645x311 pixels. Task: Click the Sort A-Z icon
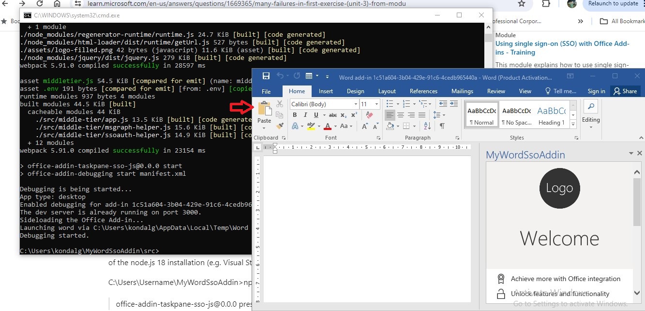tap(427, 126)
